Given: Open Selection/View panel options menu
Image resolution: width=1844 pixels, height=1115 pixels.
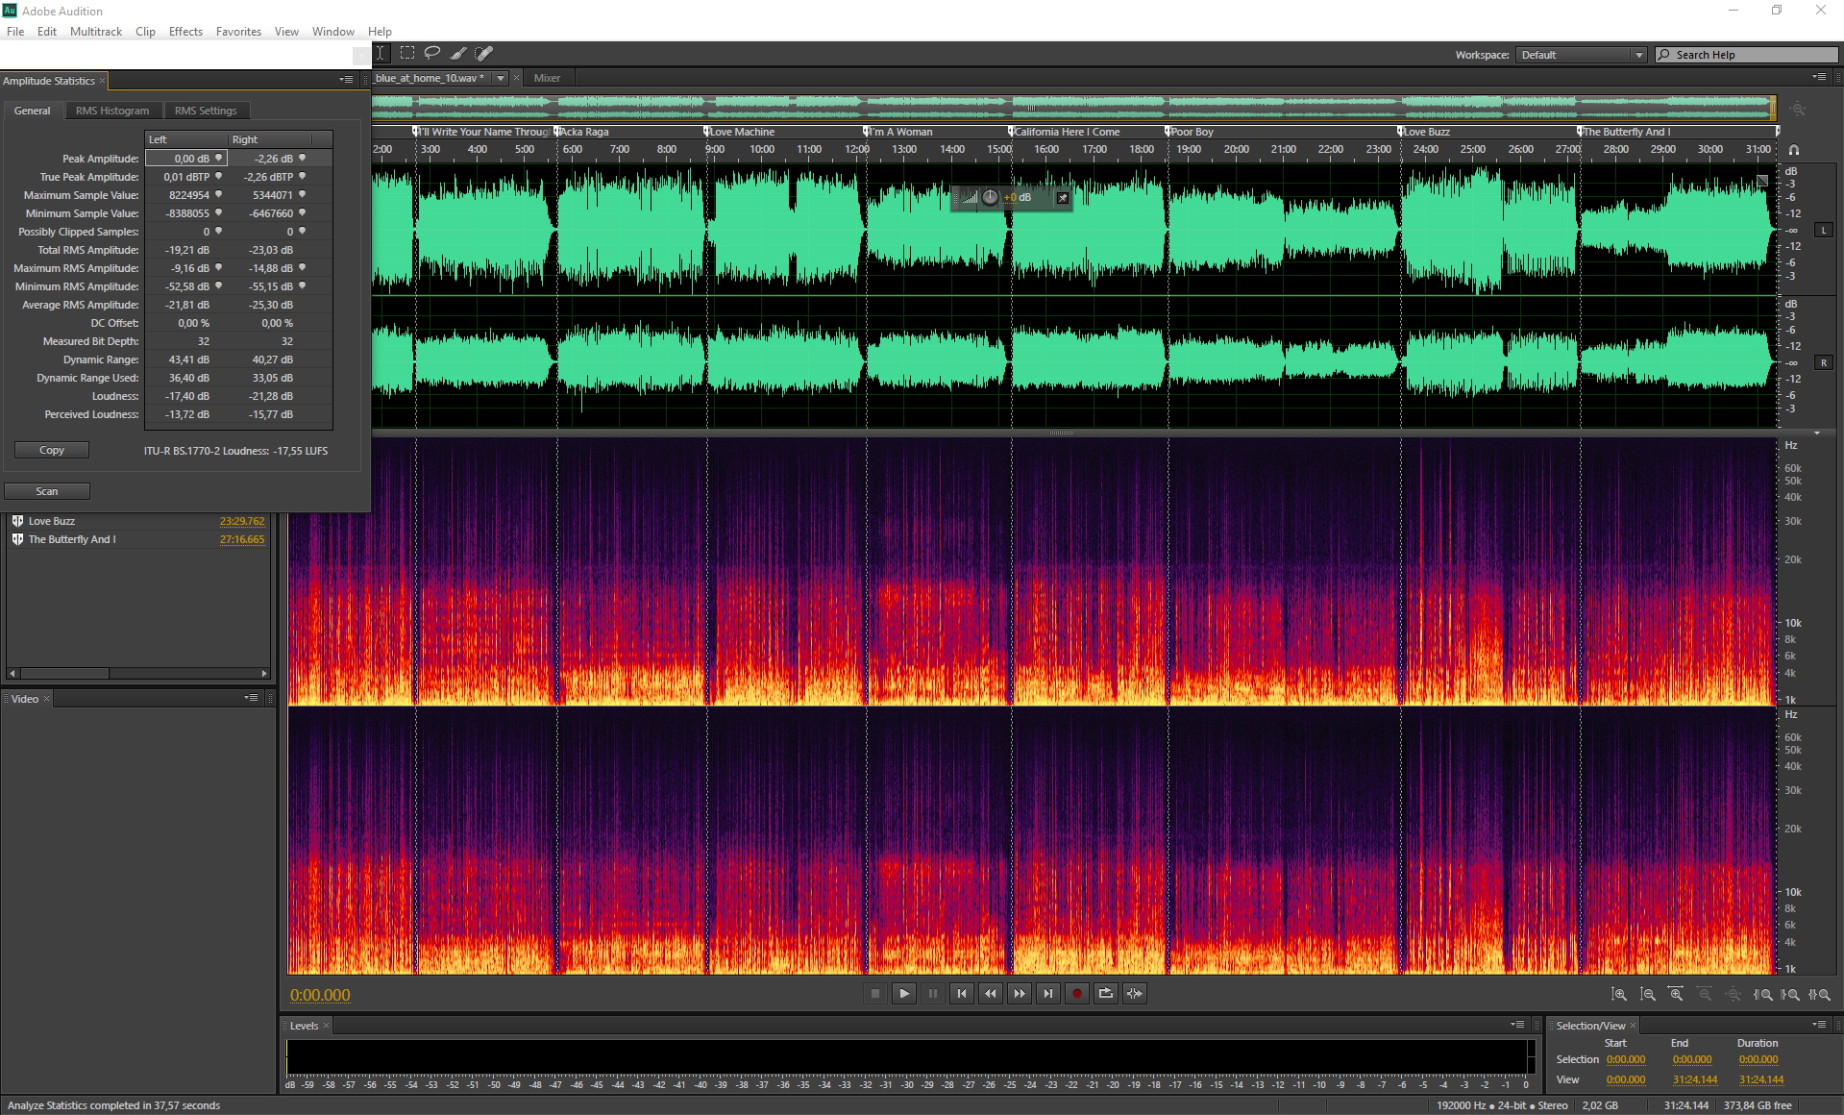Looking at the screenshot, I should point(1819,1025).
